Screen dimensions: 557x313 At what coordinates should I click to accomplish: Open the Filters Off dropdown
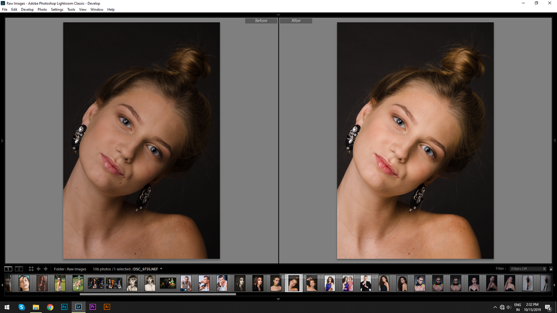pos(528,269)
